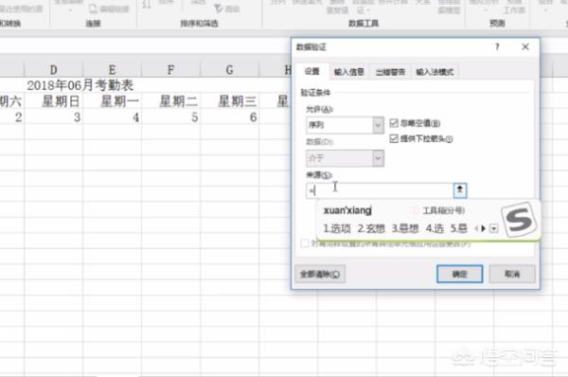Click the advanced filter icon in ribbon
The image size is (568, 377).
pyautogui.click(x=219, y=8)
